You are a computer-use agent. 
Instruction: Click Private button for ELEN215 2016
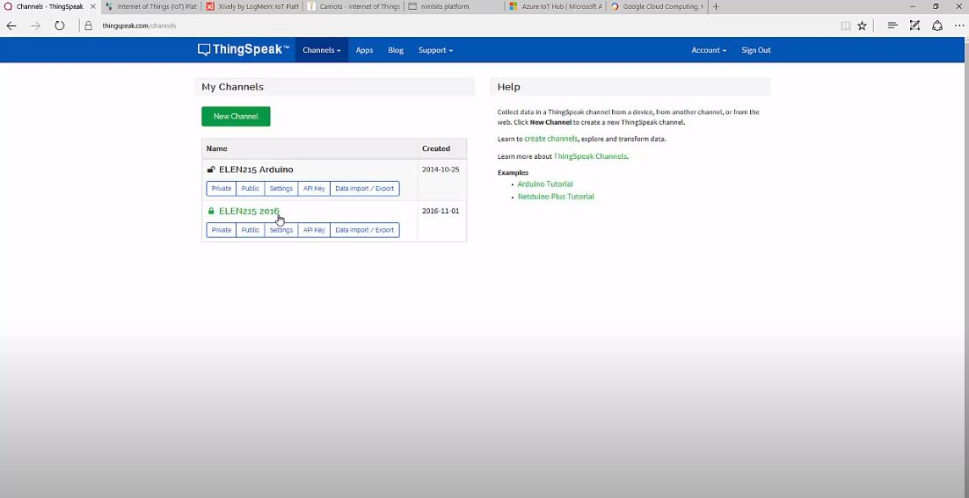(222, 230)
